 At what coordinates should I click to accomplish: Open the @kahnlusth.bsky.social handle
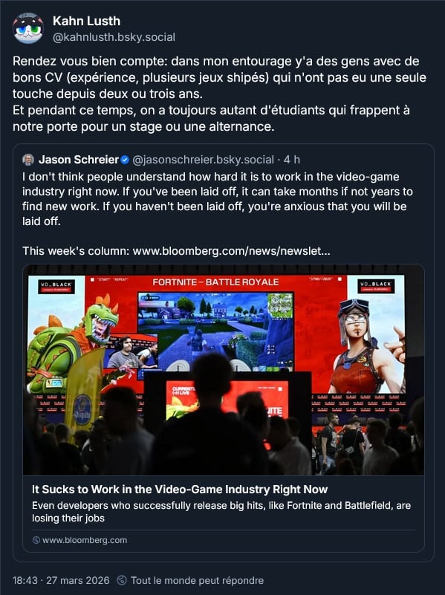[114, 37]
